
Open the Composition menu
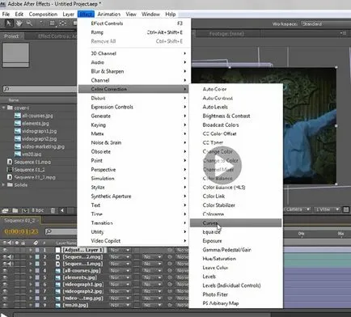pyautogui.click(x=43, y=14)
